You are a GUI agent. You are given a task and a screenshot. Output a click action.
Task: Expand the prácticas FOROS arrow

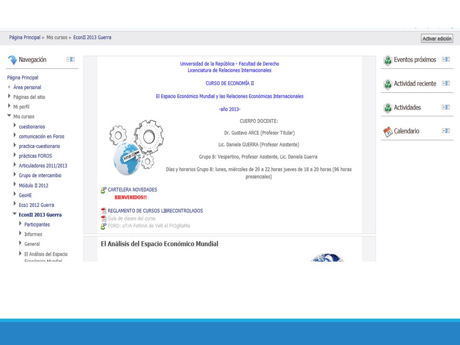click(x=15, y=155)
